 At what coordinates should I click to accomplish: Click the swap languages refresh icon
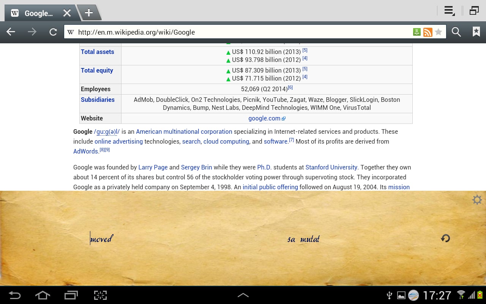[445, 238]
